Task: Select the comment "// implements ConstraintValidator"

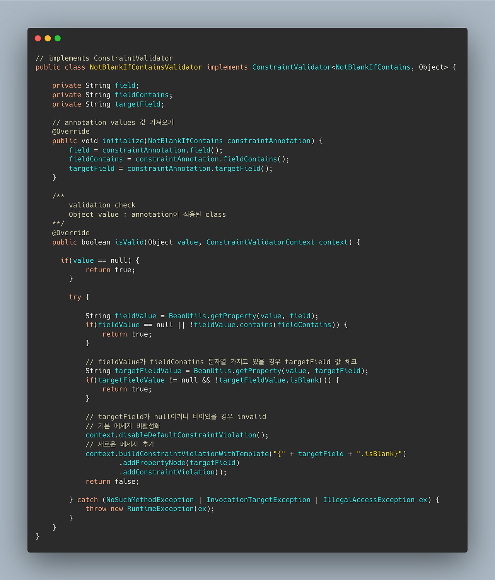Action: point(104,58)
